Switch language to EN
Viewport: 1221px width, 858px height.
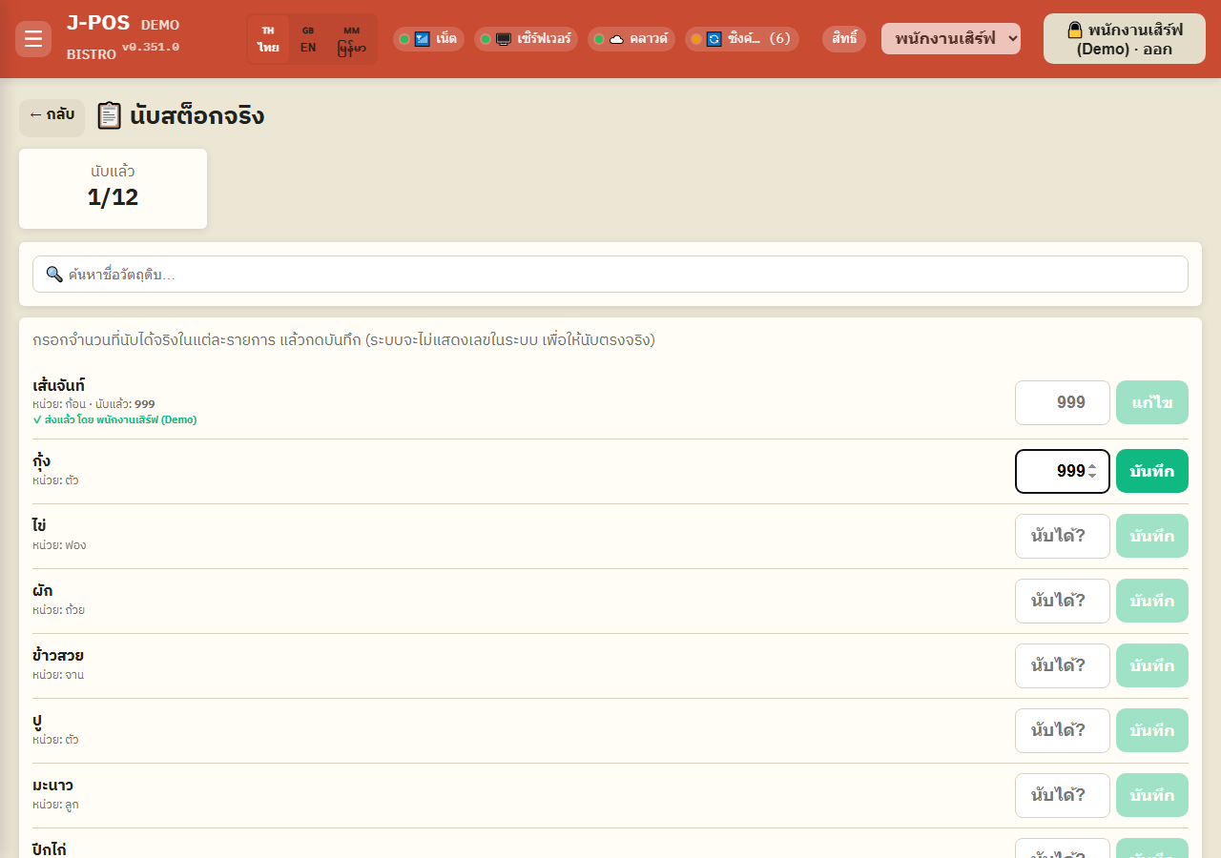coord(308,39)
